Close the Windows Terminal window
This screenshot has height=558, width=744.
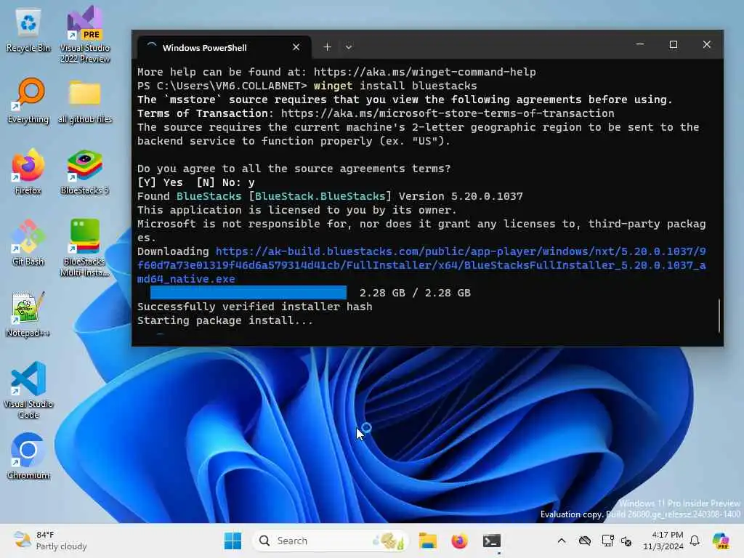(x=707, y=44)
